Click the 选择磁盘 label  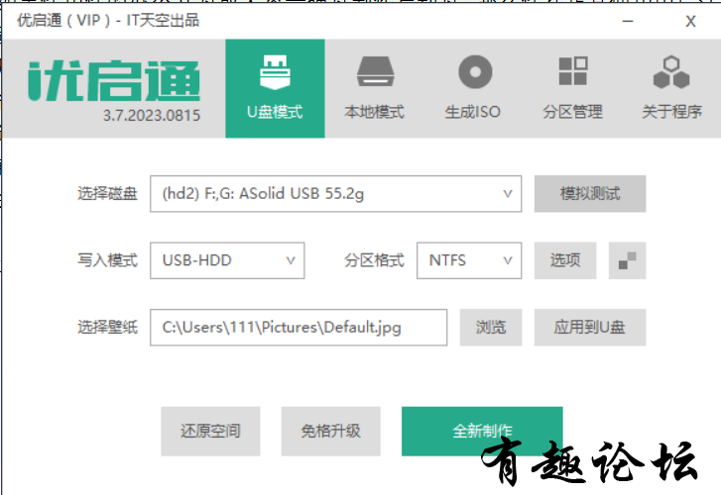pyautogui.click(x=107, y=194)
